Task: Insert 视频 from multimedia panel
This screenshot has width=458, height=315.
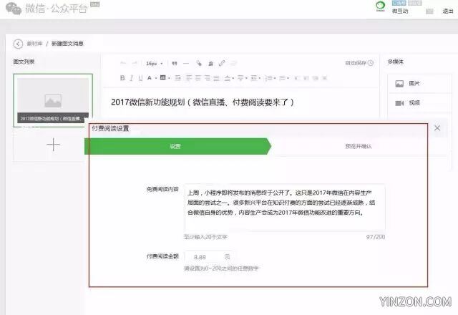Action: [x=419, y=103]
